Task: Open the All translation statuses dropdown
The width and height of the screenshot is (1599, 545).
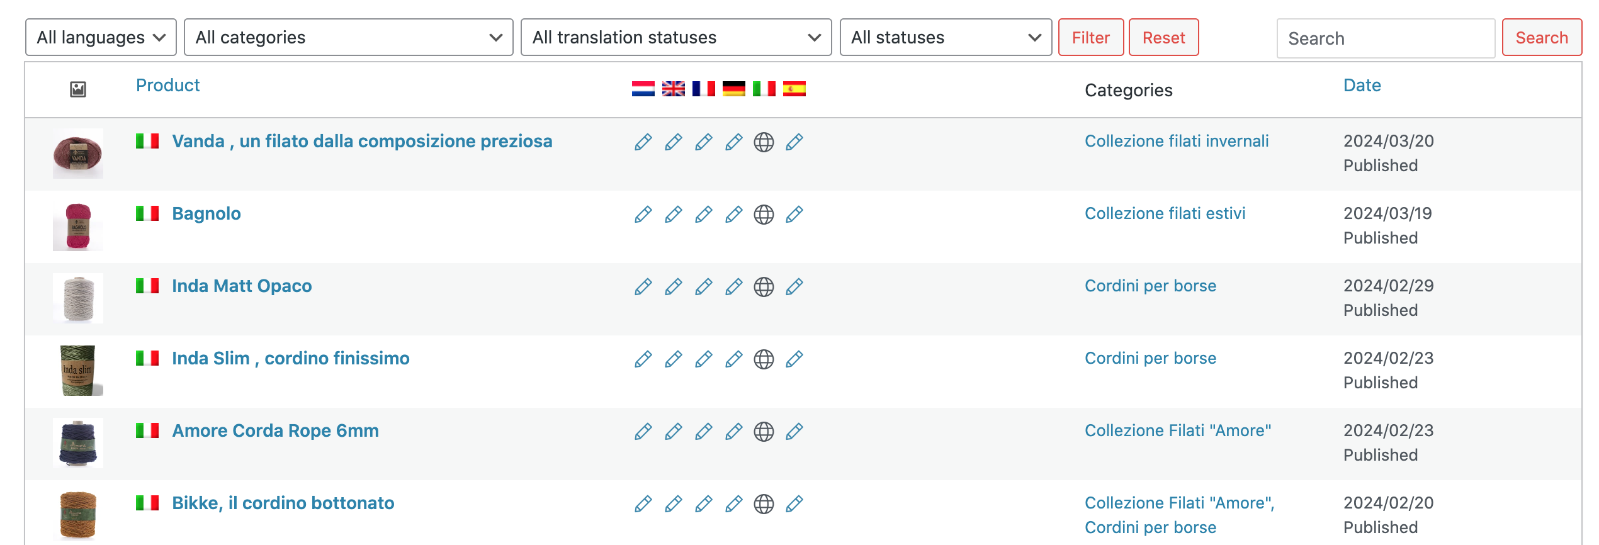Action: tap(676, 38)
